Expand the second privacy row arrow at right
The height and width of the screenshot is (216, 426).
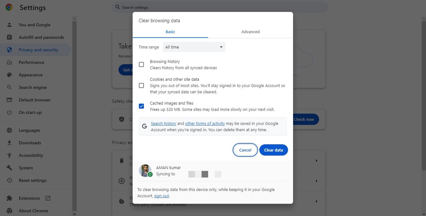pos(317,181)
